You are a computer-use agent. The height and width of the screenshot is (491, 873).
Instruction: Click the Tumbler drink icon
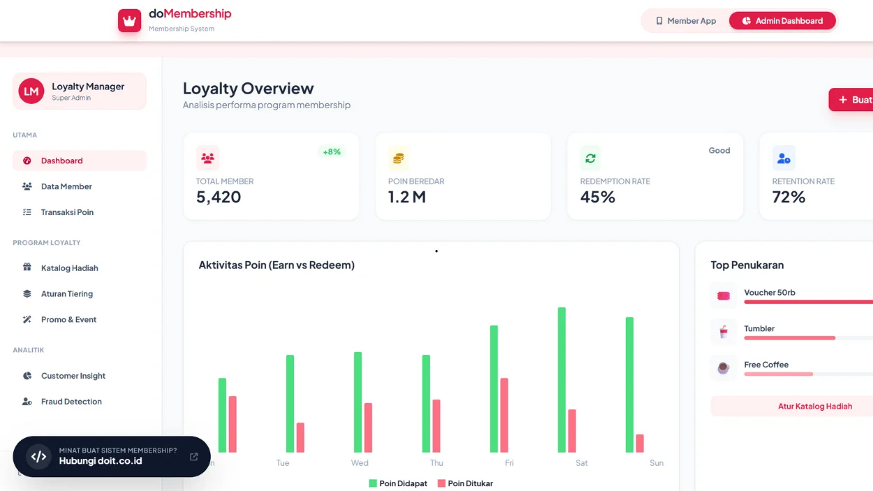pyautogui.click(x=724, y=332)
